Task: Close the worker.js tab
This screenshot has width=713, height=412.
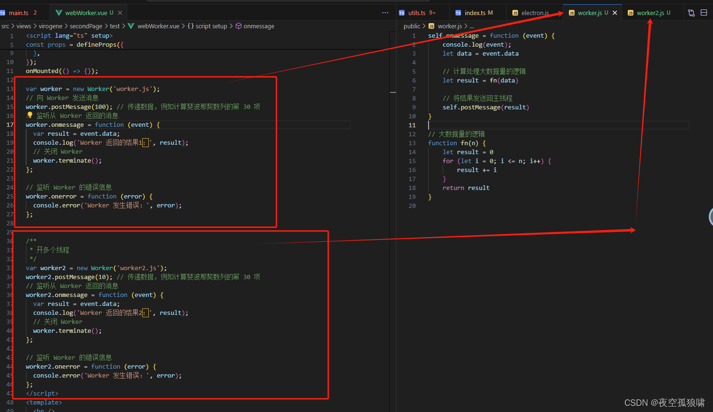Action: (615, 13)
